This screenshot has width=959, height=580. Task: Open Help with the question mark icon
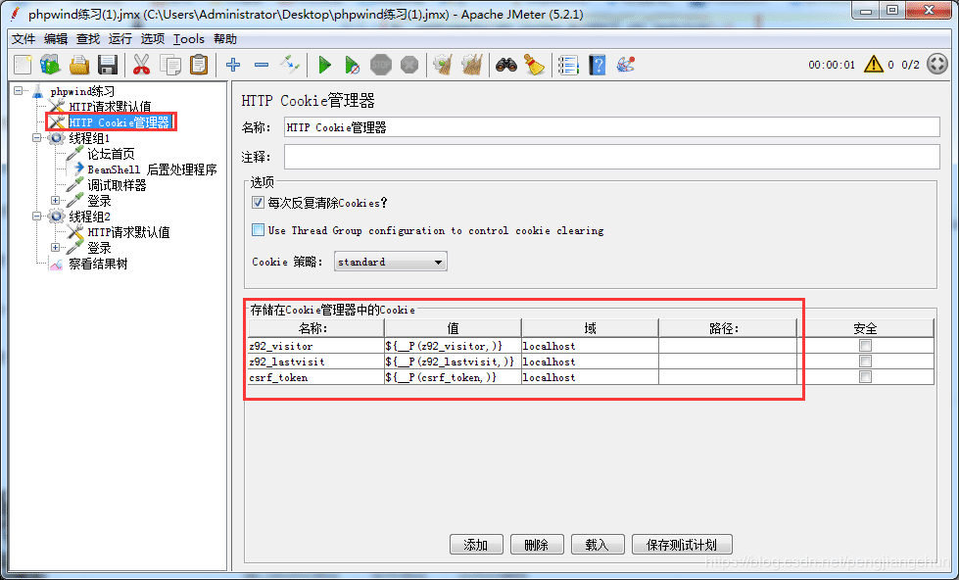598,65
